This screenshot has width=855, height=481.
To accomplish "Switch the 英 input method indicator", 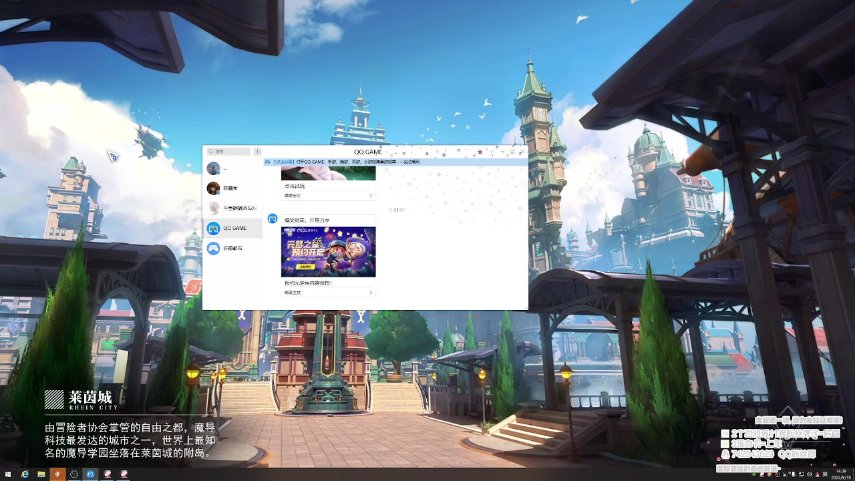I will pos(826,474).
